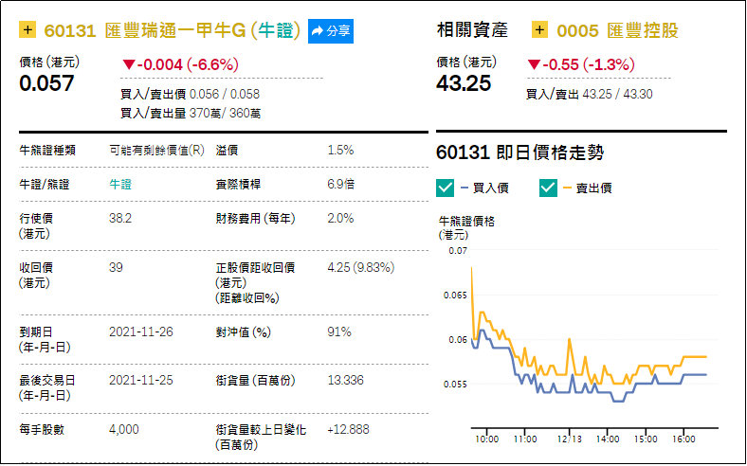Toggle the 賣出價 ask price line checkbox
Viewport: 747px width, 466px height.
coord(548,188)
